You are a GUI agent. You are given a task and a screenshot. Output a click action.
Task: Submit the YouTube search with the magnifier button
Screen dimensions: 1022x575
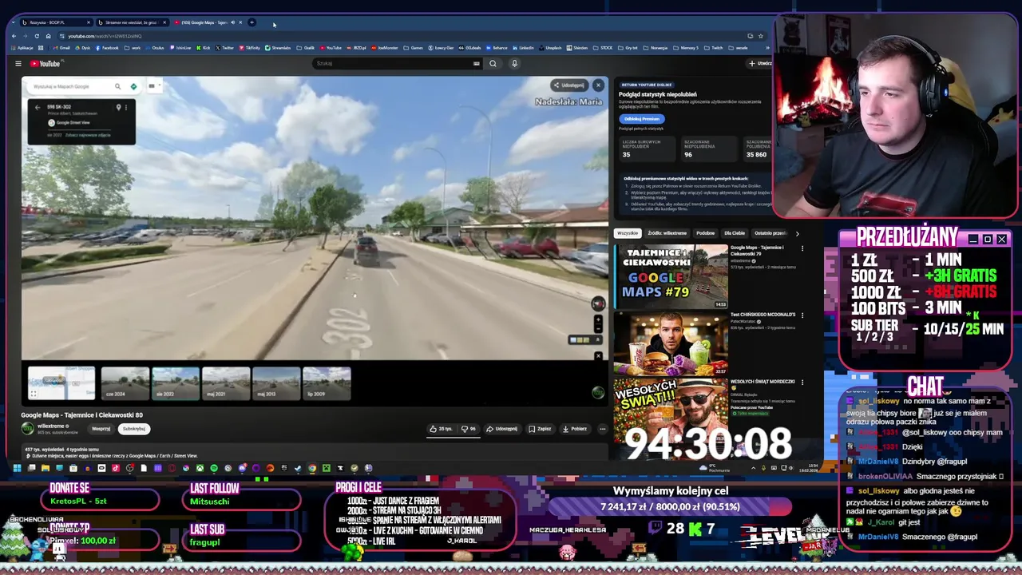(493, 64)
